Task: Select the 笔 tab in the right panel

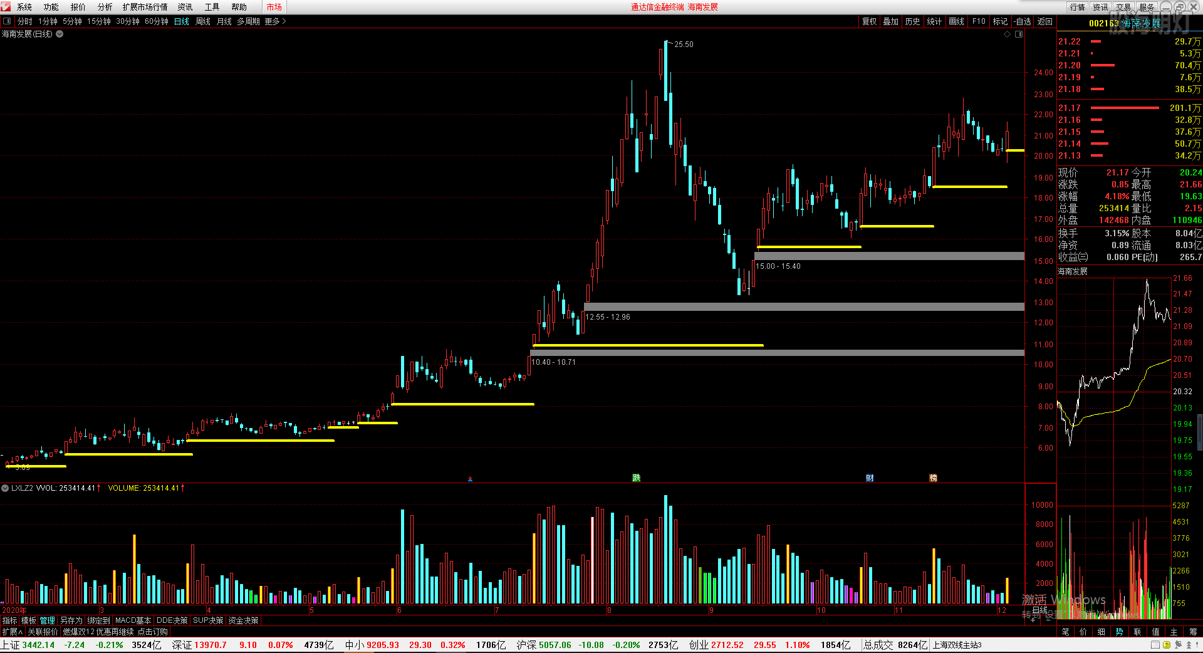Action: [1066, 632]
